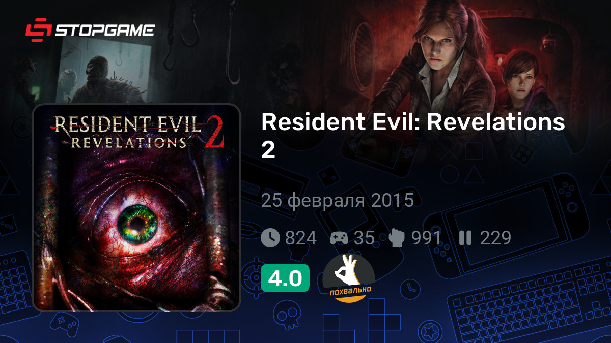Click the release date 25 февраля 2015

338,201
